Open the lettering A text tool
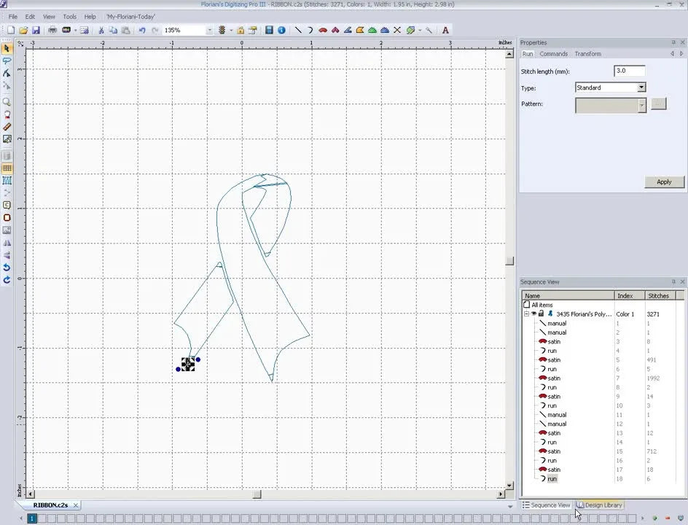 point(445,31)
